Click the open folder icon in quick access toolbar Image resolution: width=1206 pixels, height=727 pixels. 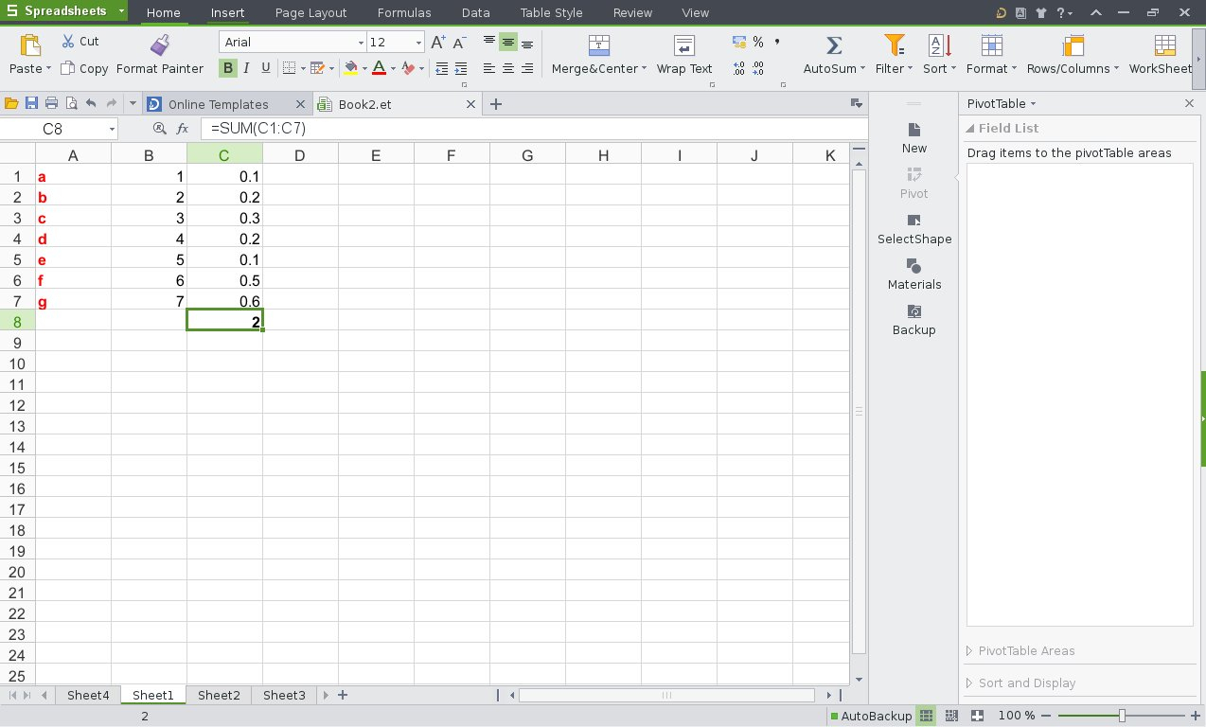12,104
